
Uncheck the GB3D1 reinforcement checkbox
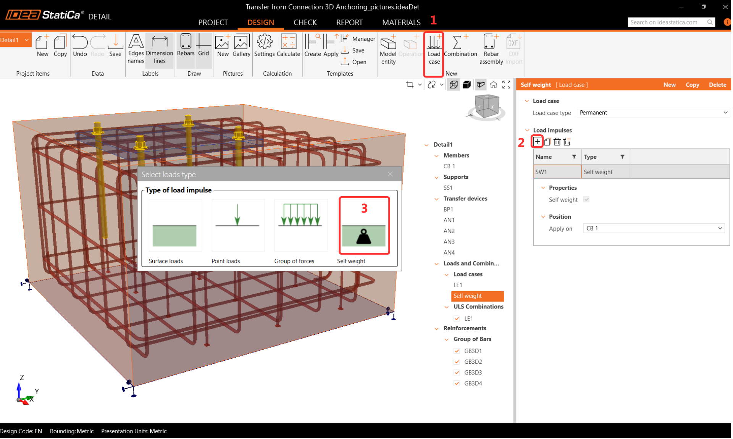pos(457,351)
